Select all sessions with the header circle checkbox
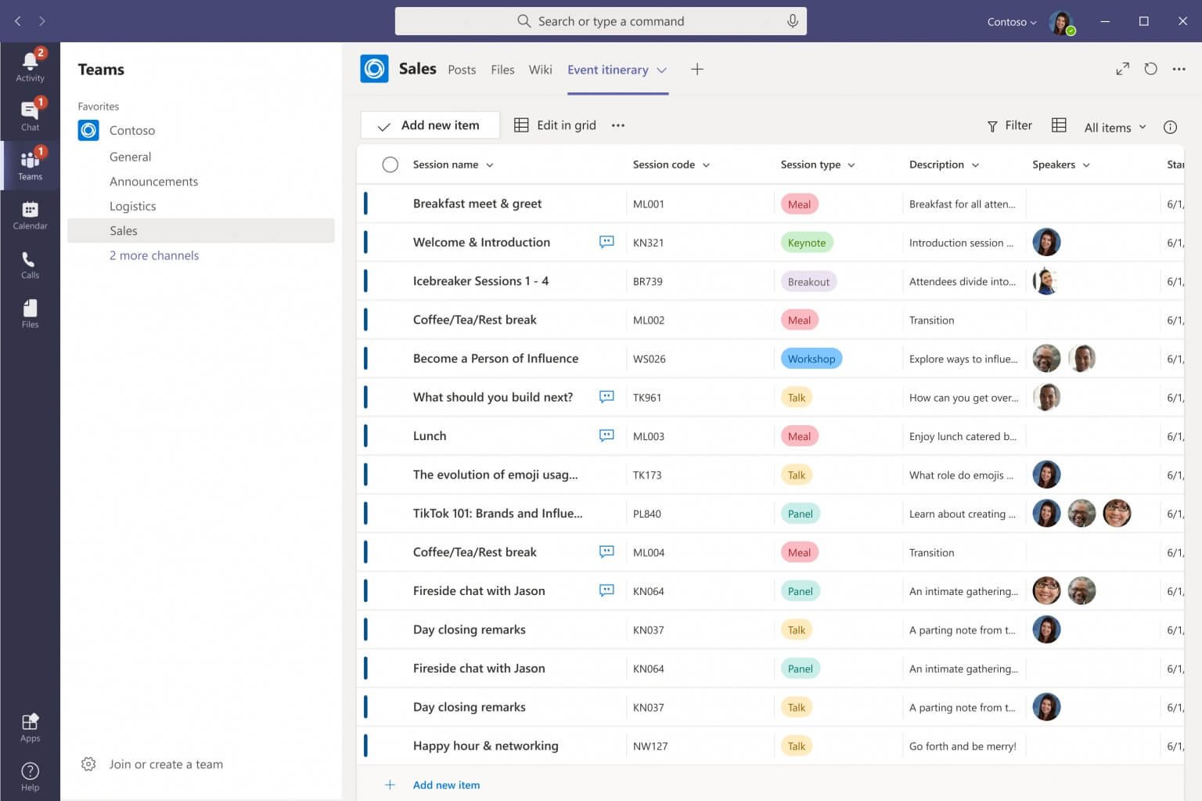Viewport: 1202px width, 801px height. click(x=390, y=164)
